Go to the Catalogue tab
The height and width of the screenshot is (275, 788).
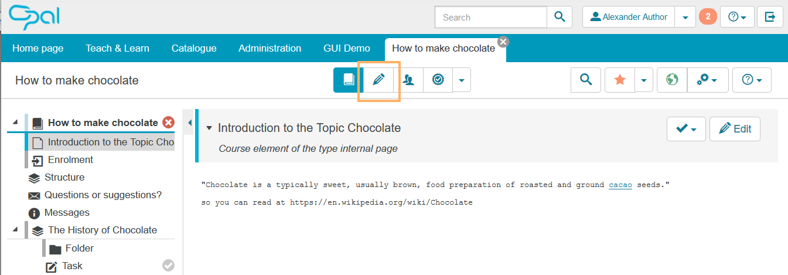[x=194, y=48]
